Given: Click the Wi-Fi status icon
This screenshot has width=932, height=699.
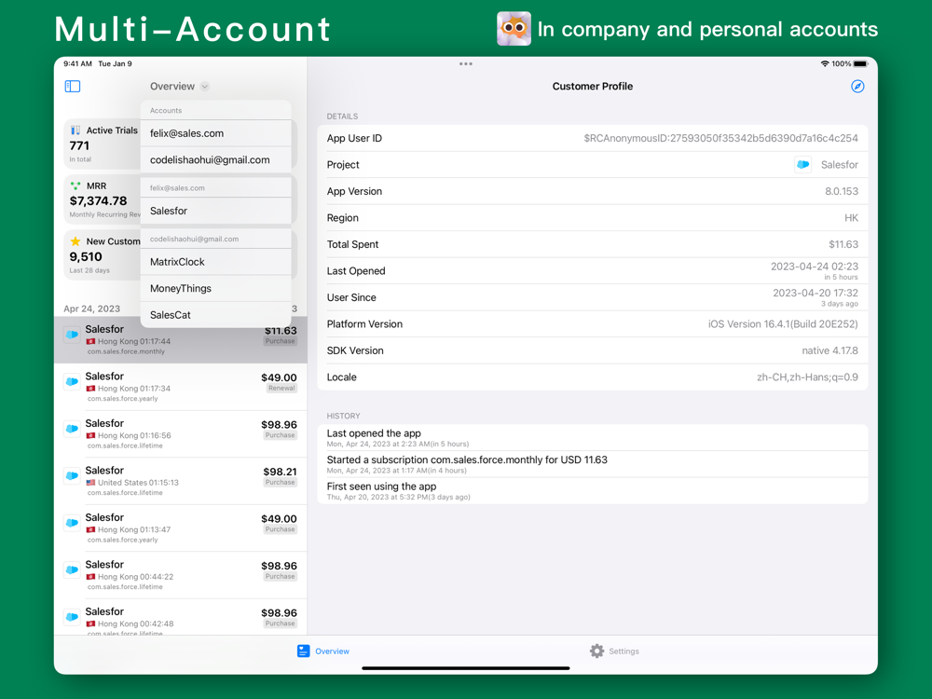Looking at the screenshot, I should pyautogui.click(x=825, y=63).
